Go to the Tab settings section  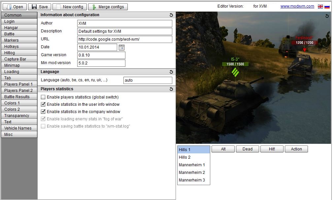pyautogui.click(x=19, y=78)
